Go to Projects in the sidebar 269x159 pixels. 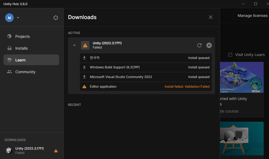[x=31, y=36]
